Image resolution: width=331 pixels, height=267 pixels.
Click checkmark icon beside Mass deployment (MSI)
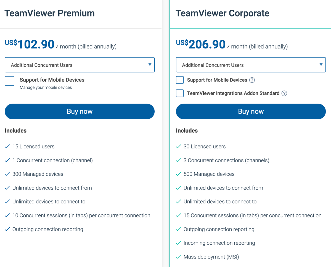pyautogui.click(x=178, y=257)
